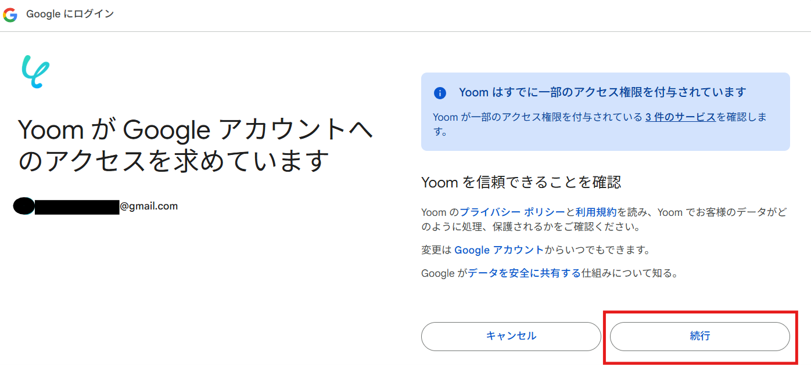This screenshot has height=365, width=811.
Task: Open the 利用規約 link
Action: click(596, 212)
